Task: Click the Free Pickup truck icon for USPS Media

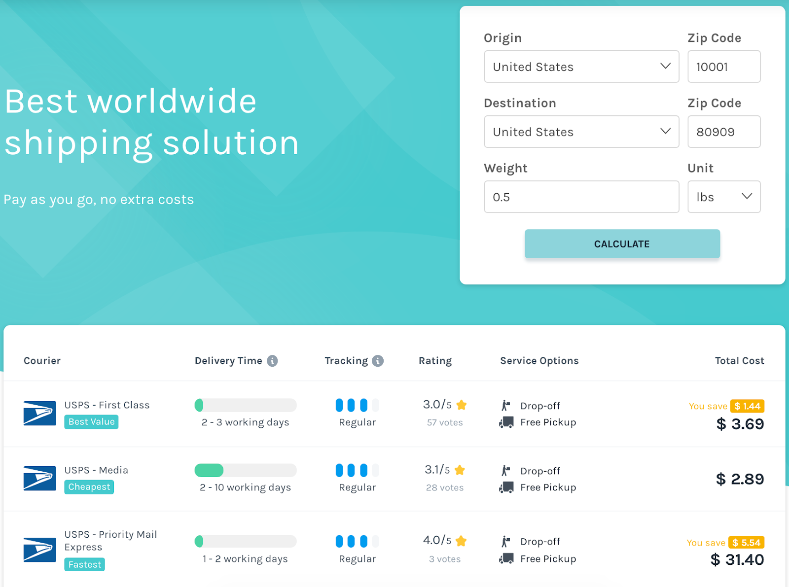Action: (x=506, y=487)
